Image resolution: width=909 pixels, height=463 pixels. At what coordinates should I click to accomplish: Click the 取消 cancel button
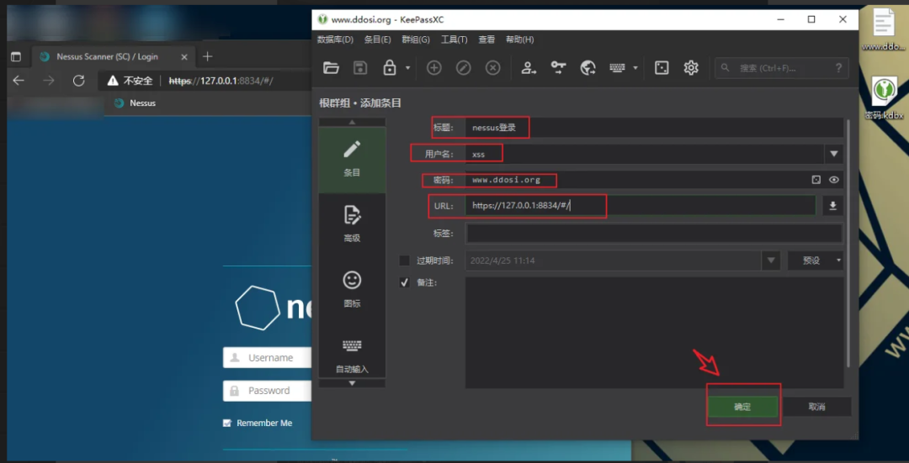pos(816,407)
